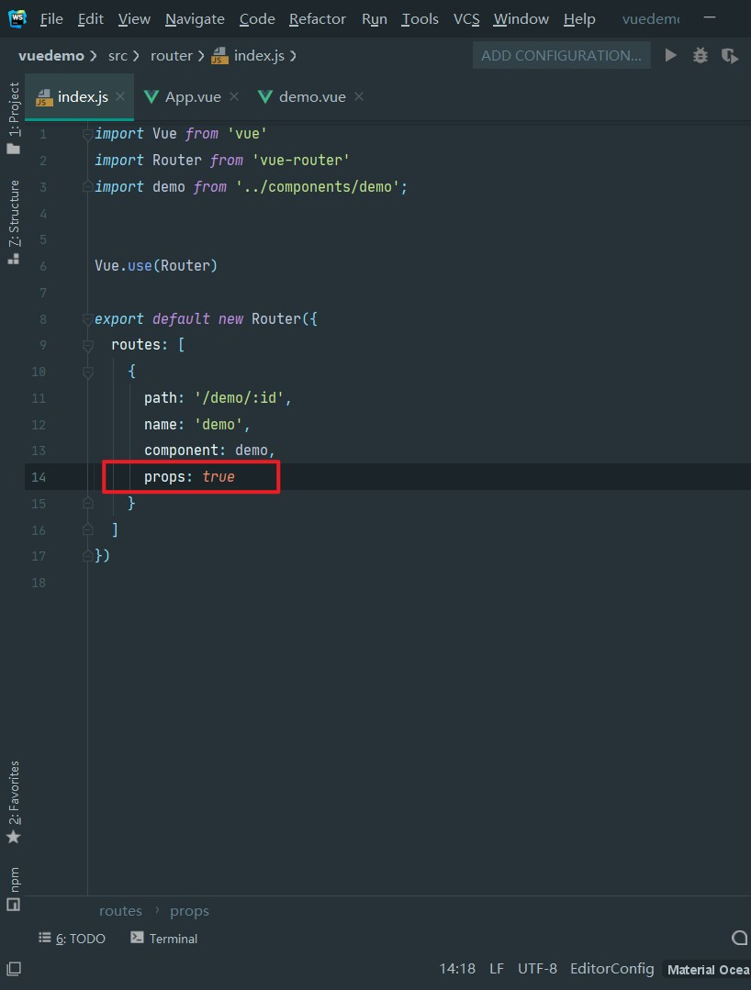The width and height of the screenshot is (751, 990).
Task: Click the 'true' value on line 14
Action: (x=218, y=477)
